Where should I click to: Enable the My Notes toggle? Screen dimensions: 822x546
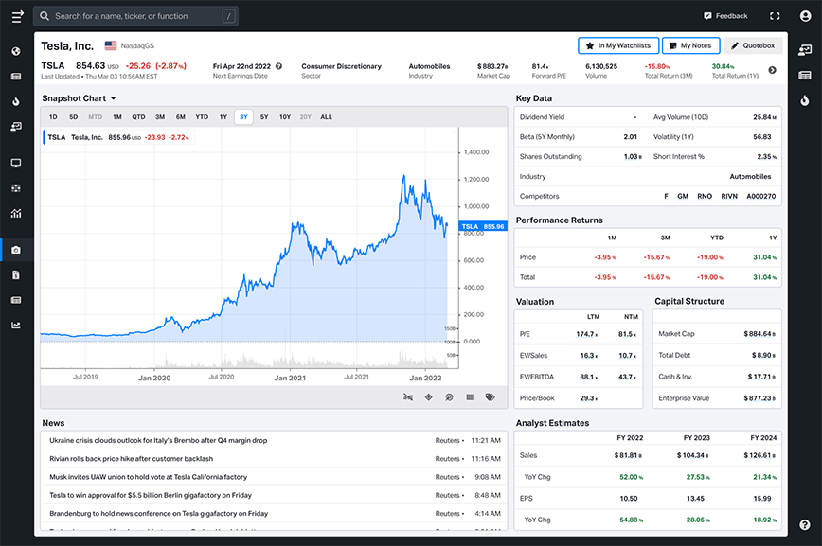click(688, 44)
